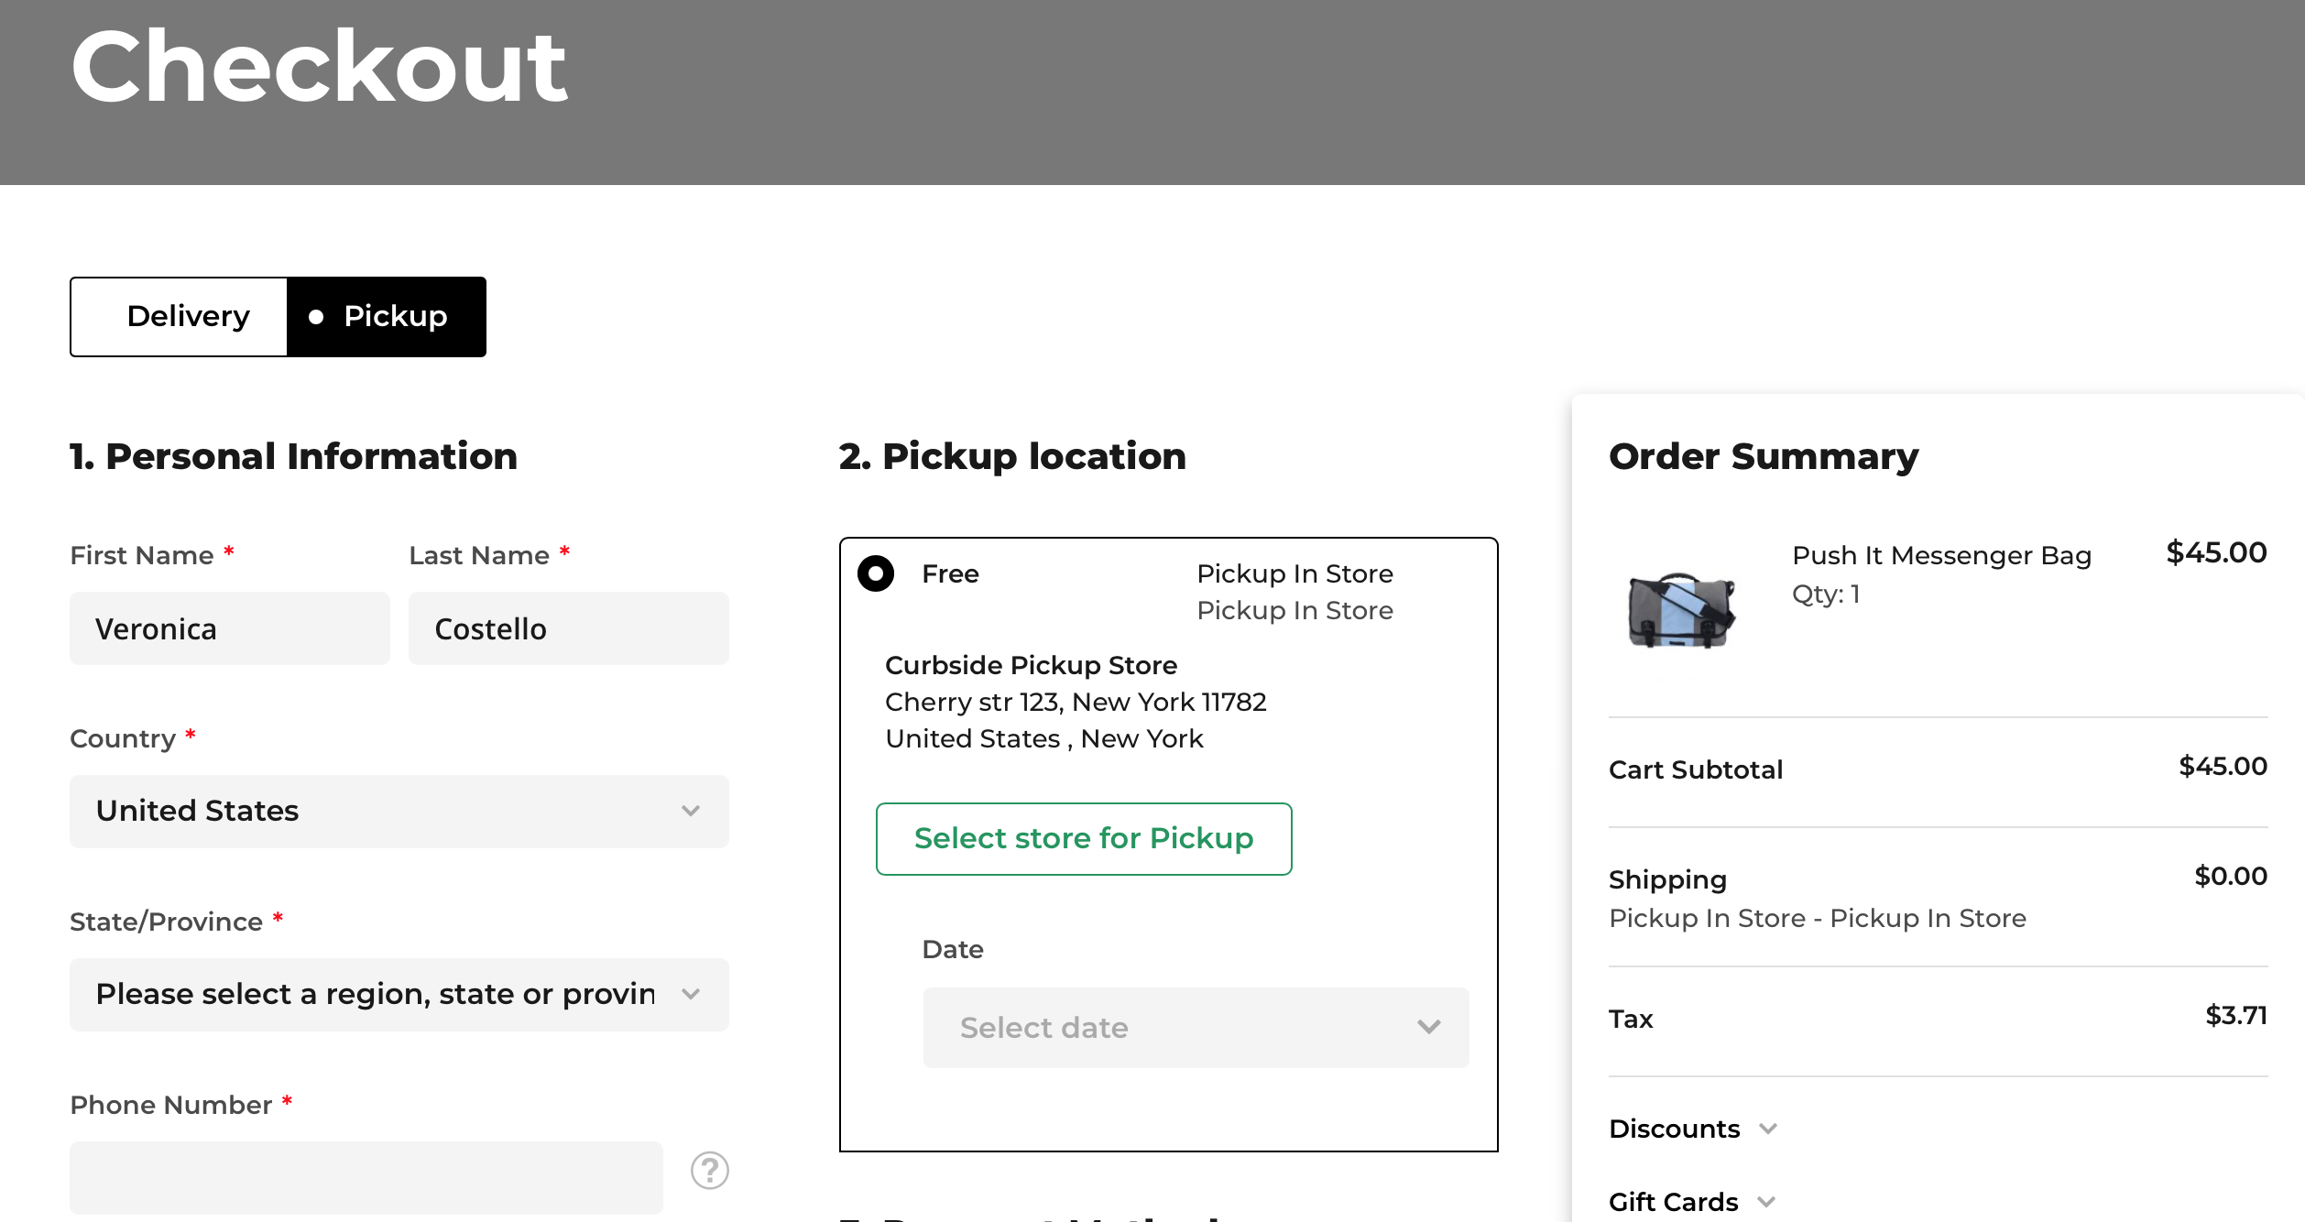Click the Qty: 1 text
Viewport: 2305px width, 1222px height.
(x=1826, y=595)
